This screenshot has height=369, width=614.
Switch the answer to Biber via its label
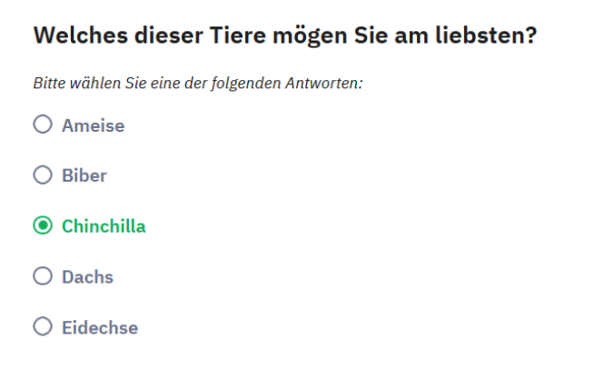click(x=84, y=176)
